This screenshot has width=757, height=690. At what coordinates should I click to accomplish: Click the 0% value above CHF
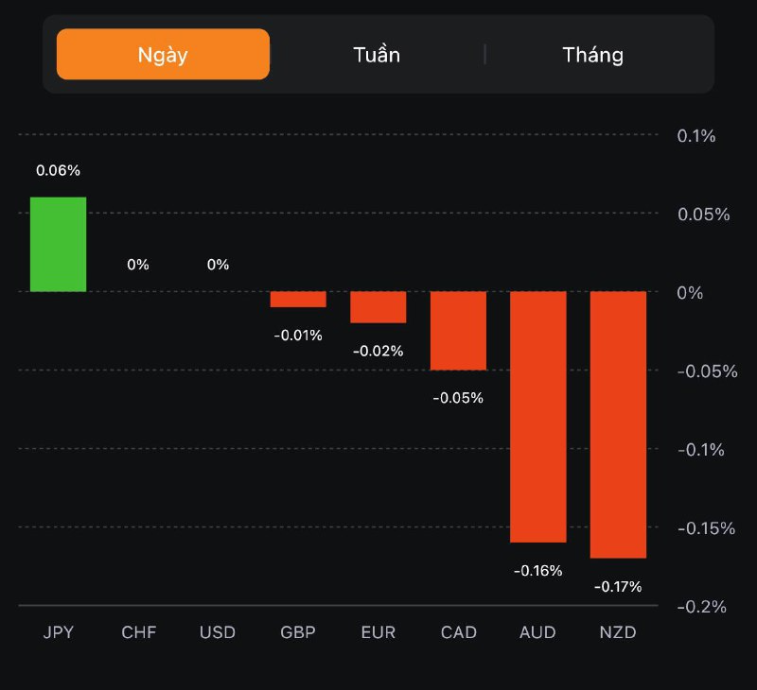tap(138, 265)
